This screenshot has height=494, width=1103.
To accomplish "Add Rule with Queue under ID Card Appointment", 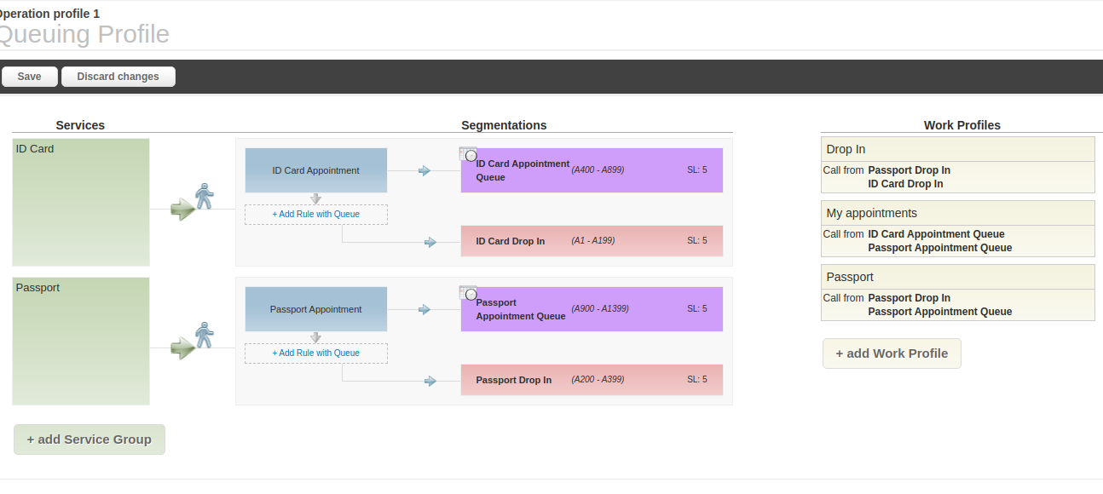I will (x=316, y=215).
